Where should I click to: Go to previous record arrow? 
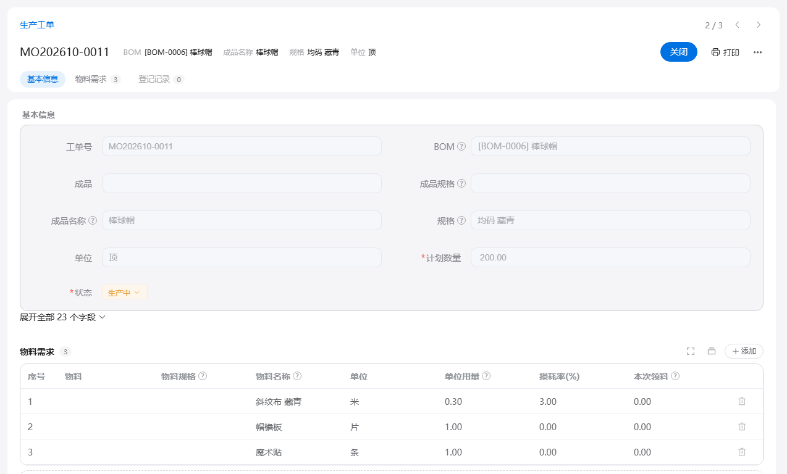coord(737,25)
